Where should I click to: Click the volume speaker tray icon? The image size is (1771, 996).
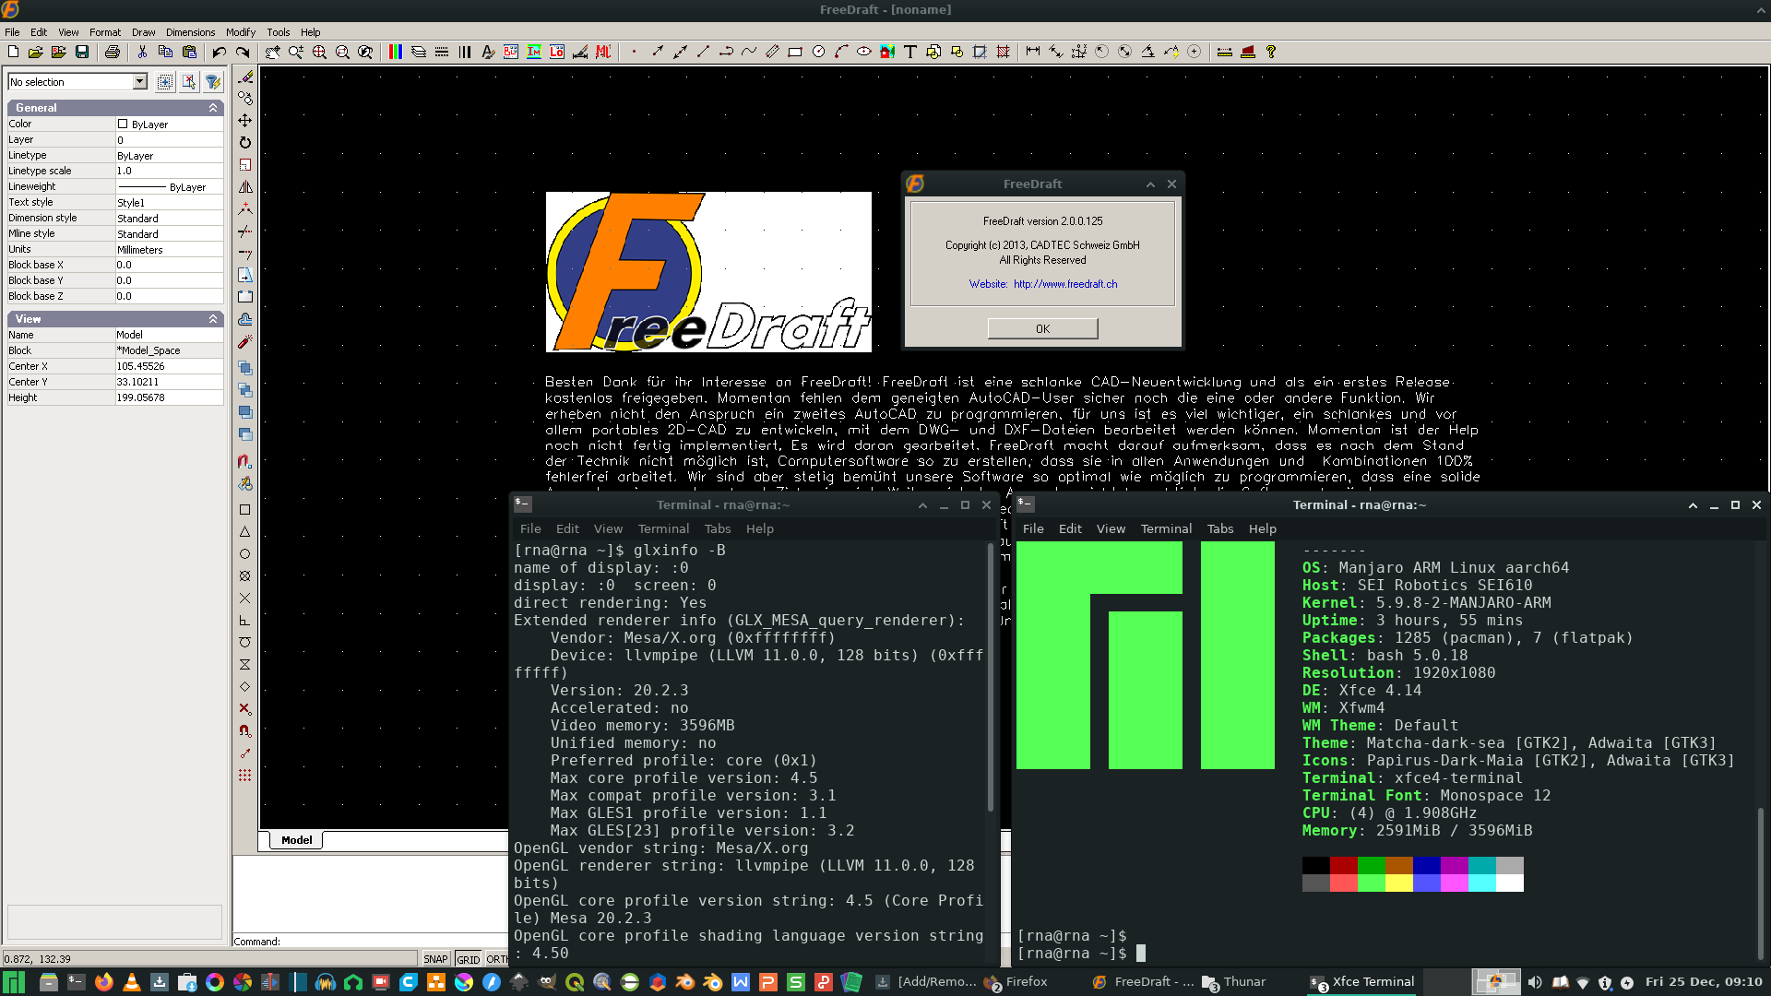[1535, 982]
